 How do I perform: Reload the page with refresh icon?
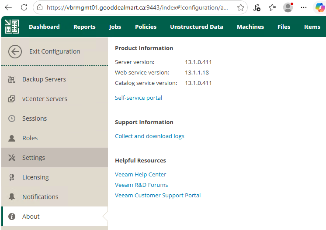point(24,8)
